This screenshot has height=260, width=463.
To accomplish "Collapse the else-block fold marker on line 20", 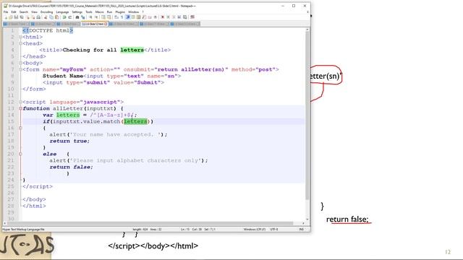I will click(x=20, y=154).
